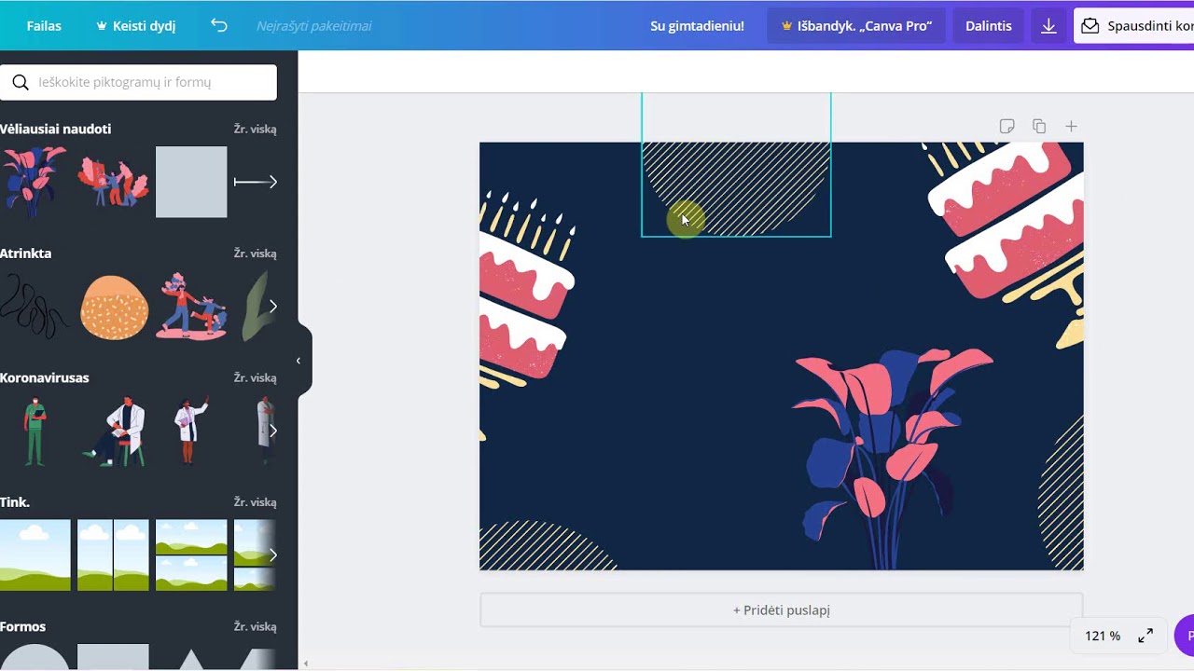Pick the grey square shape in recents
Image resolution: width=1194 pixels, height=671 pixels.
[x=191, y=182]
